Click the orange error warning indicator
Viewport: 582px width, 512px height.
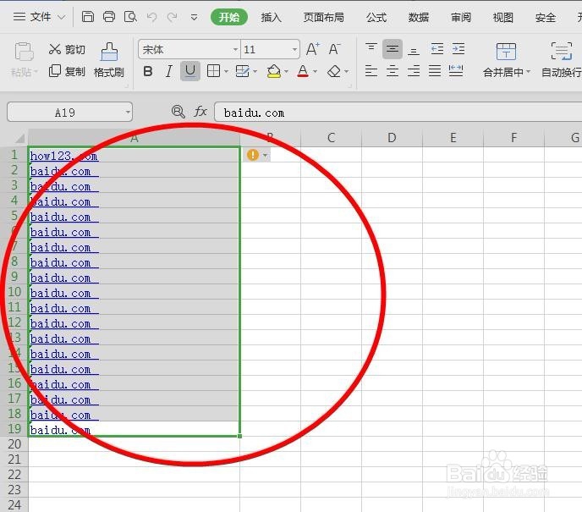253,155
